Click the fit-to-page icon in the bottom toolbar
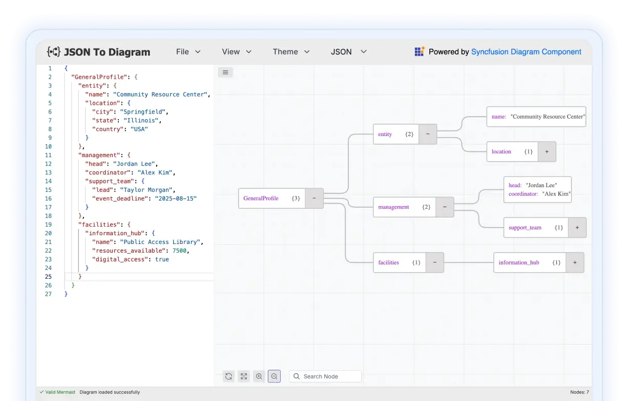629x401 pixels. coord(244,376)
